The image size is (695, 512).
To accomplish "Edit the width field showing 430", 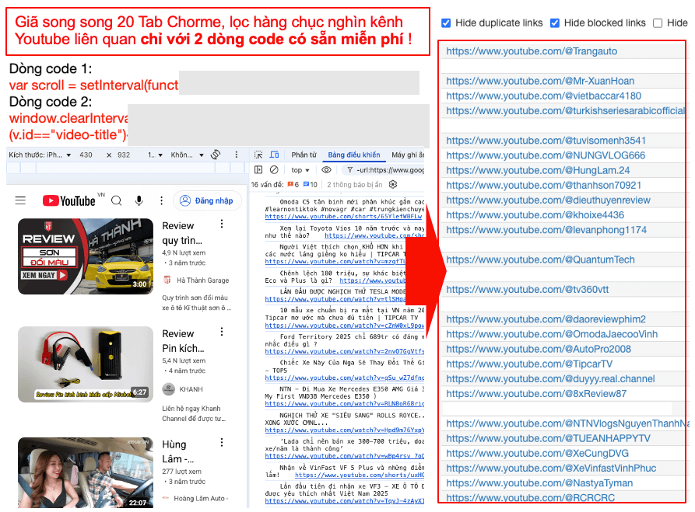I will pyautogui.click(x=86, y=155).
